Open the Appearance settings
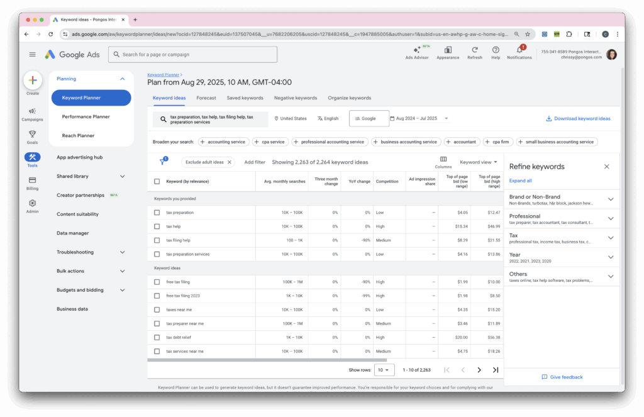Viewport: 644px width, 417px height. pos(448,53)
